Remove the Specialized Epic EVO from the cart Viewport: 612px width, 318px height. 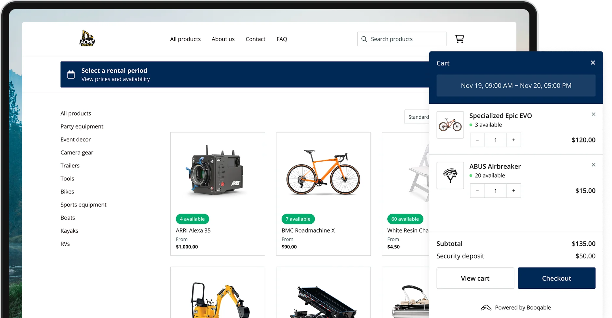(593, 114)
